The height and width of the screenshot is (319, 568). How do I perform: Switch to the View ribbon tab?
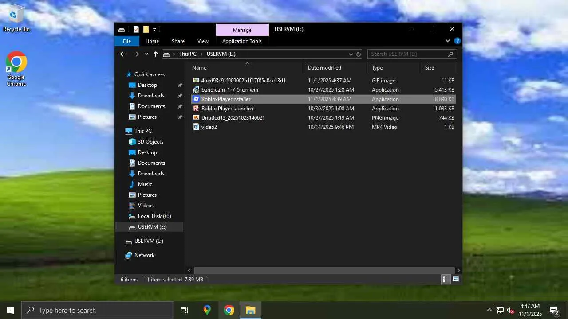[x=203, y=41]
